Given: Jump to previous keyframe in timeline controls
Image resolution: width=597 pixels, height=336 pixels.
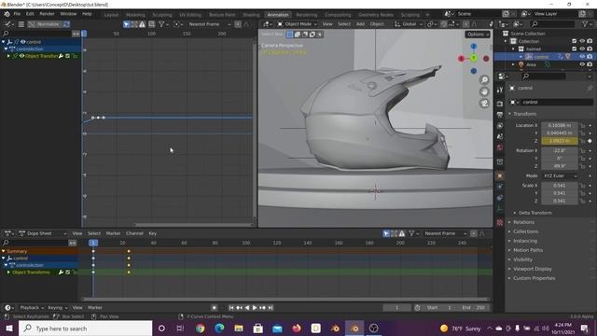Looking at the screenshot, I should [x=239, y=308].
